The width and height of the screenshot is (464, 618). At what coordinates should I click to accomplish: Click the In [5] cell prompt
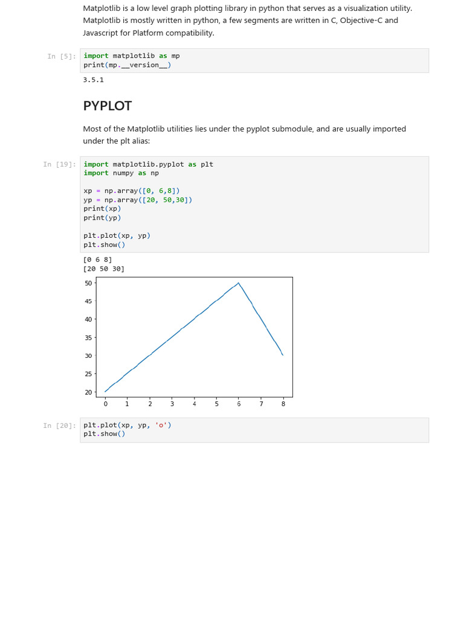coord(62,56)
